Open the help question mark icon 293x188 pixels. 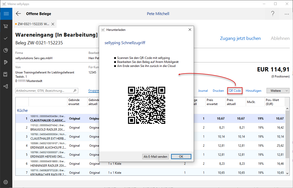(273, 14)
